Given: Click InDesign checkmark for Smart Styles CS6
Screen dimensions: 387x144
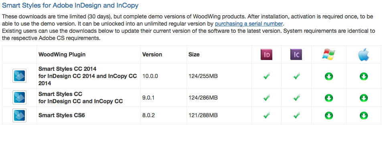Looking at the screenshot, I should (266, 115).
